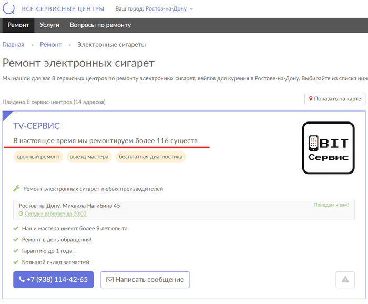This screenshot has width=368, height=304.
Task: Open the 'Все сервисные центры' home link
Action: pyautogui.click(x=63, y=9)
